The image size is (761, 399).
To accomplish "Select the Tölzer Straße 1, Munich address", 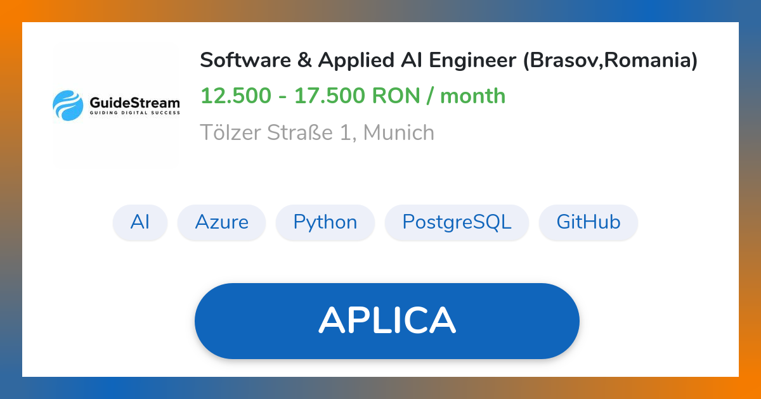I will [317, 132].
